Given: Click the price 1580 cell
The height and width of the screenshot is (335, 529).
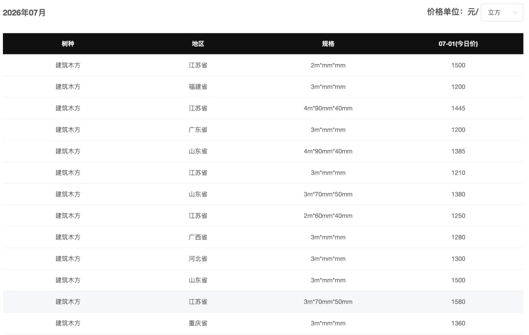Looking at the screenshot, I should point(458,302).
